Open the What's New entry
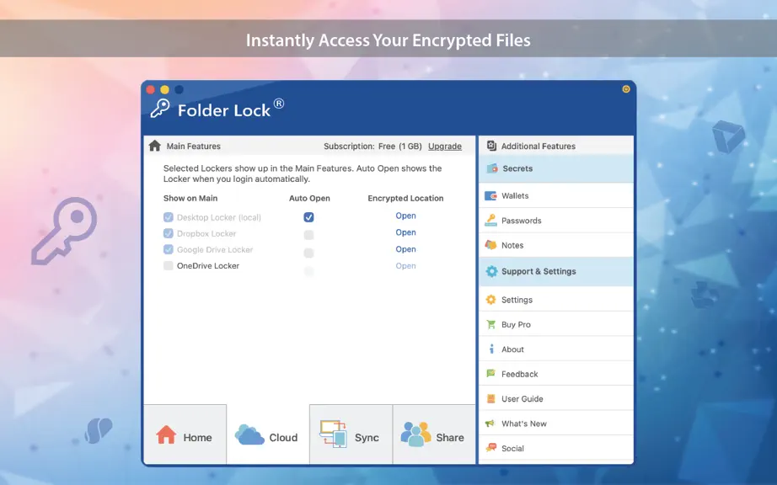This screenshot has width=777, height=485. coord(556,424)
